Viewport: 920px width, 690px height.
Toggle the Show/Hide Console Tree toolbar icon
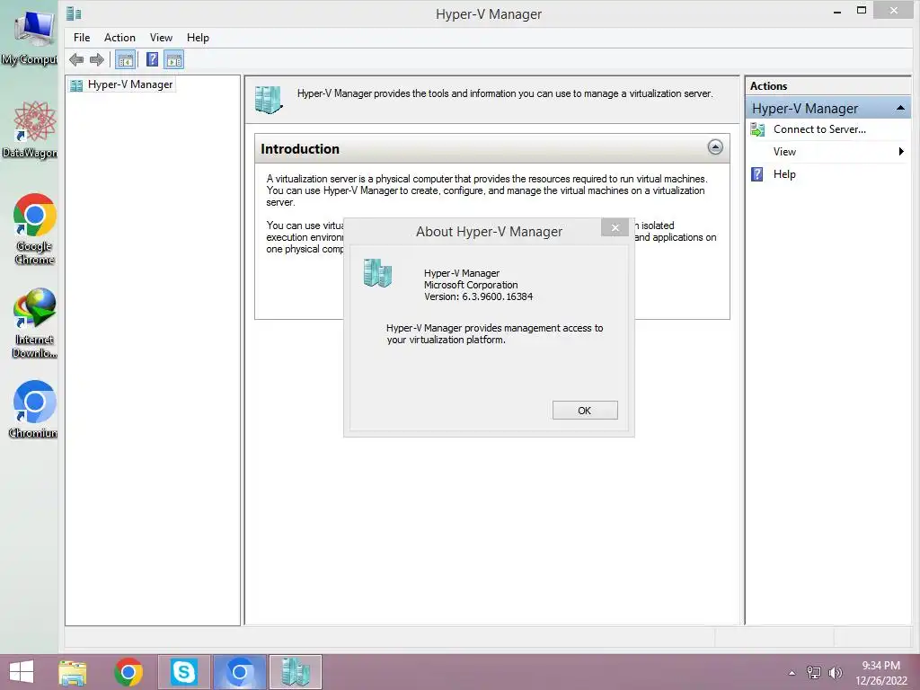coord(125,59)
